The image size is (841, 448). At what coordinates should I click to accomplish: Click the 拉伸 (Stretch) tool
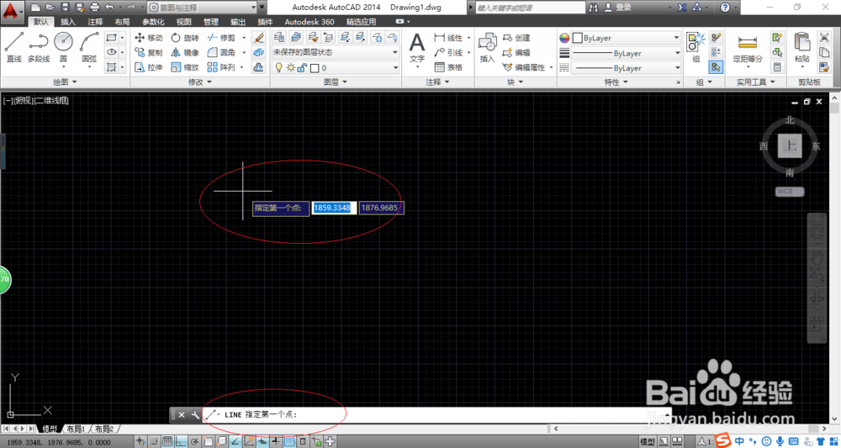149,67
